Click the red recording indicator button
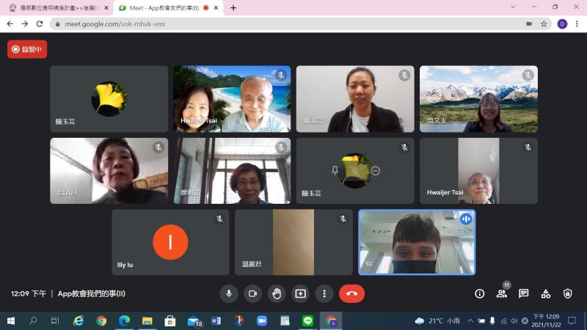 tap(27, 49)
